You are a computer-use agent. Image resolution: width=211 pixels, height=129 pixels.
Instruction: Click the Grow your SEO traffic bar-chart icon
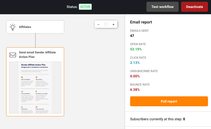click(22, 92)
